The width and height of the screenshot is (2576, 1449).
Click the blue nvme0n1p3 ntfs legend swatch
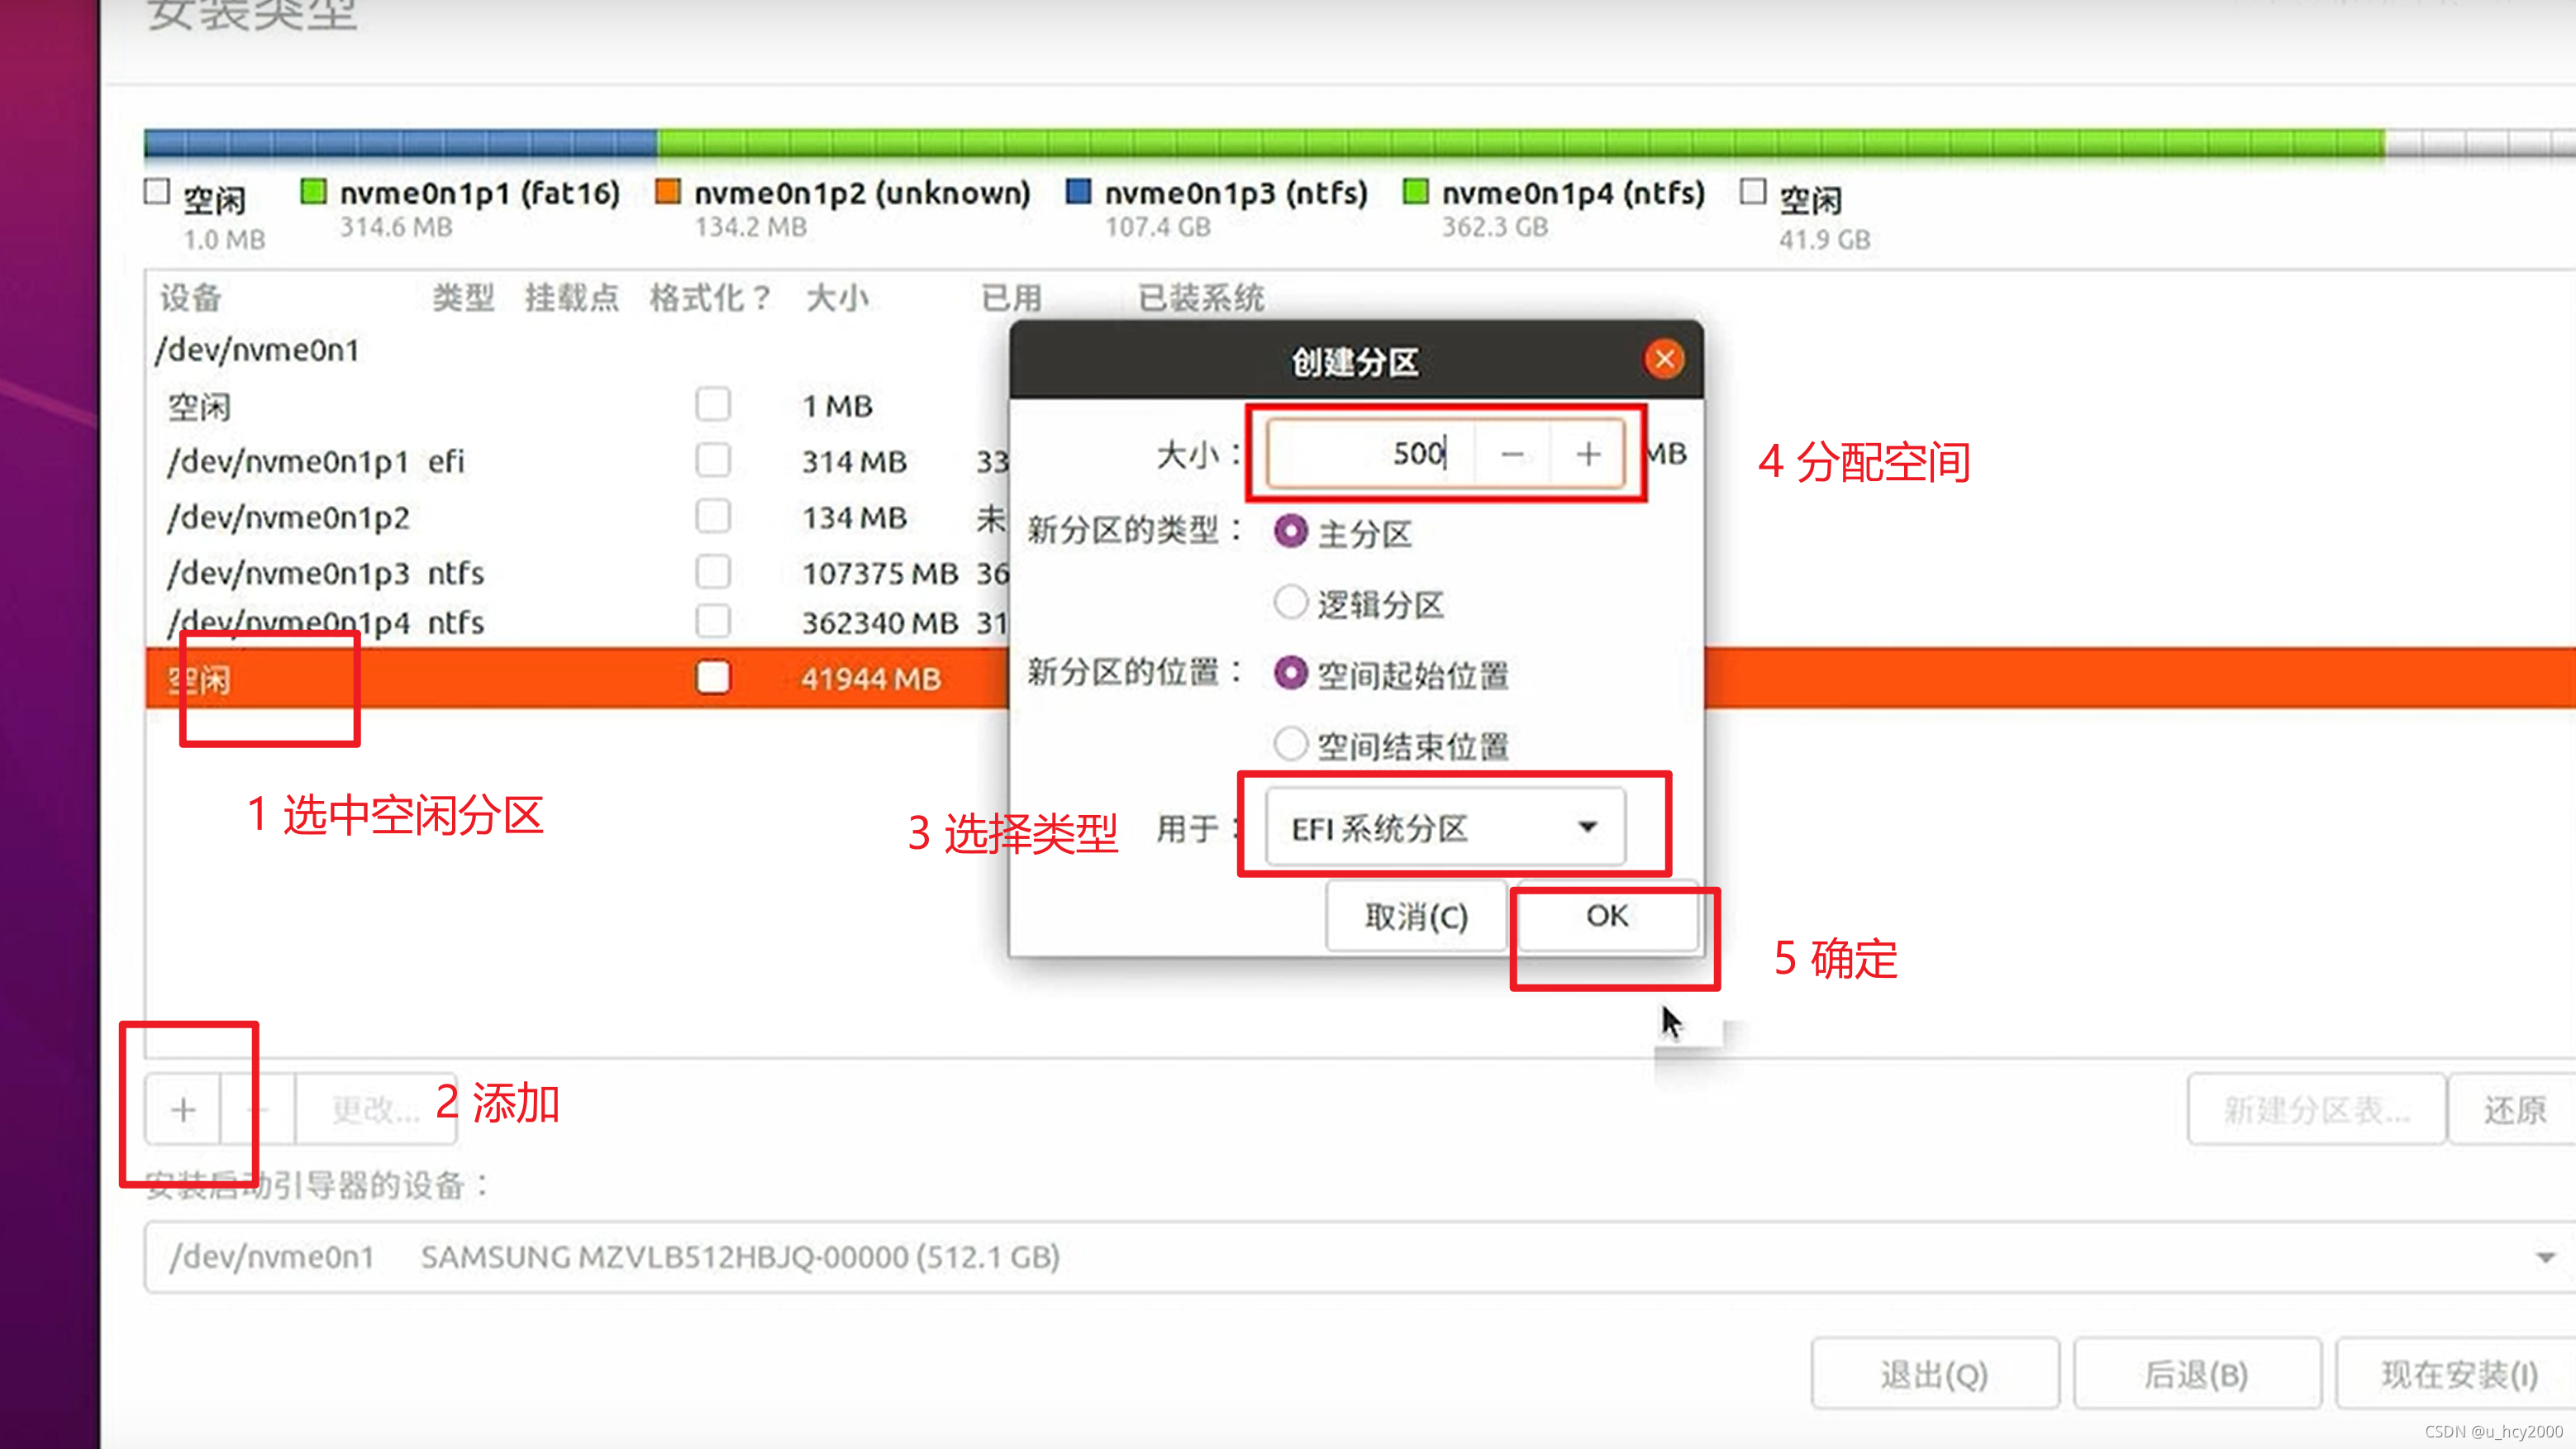(1078, 191)
